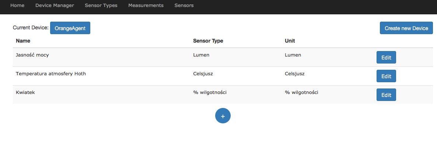Click the round plus add-sensor button

[x=223, y=116]
